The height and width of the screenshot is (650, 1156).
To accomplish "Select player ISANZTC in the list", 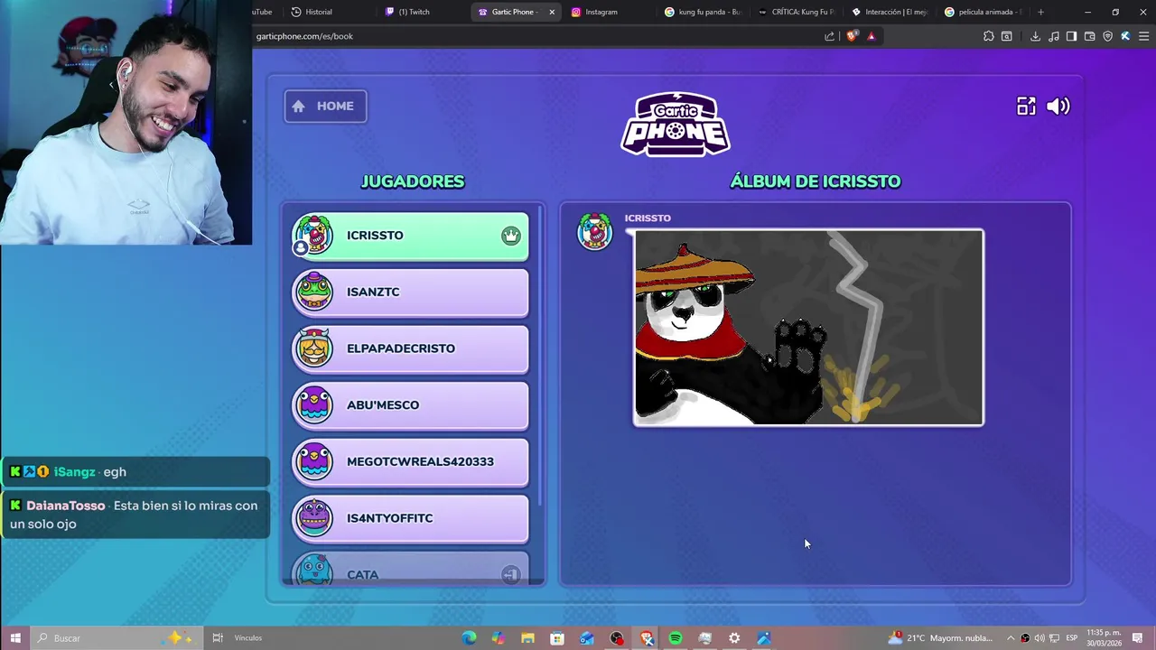I will 410,292.
